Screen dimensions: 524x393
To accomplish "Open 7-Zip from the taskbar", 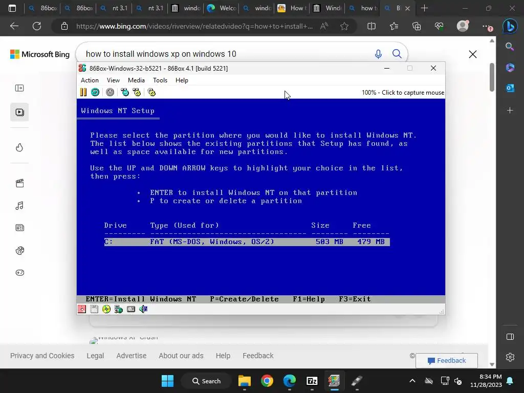I will click(312, 381).
